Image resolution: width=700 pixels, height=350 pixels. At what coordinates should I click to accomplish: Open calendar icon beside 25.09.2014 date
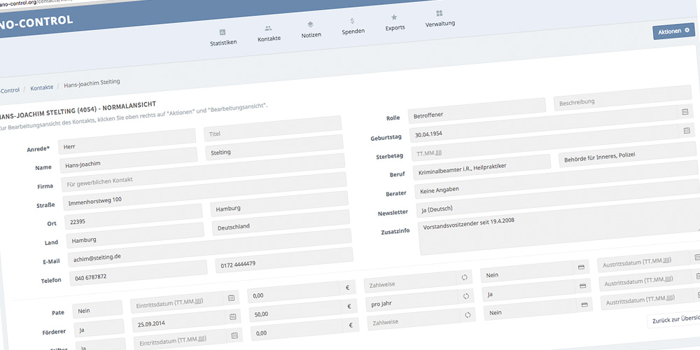pyautogui.click(x=233, y=316)
